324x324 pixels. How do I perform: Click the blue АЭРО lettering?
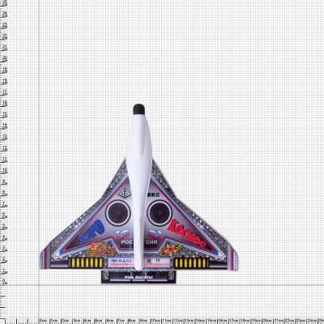pyautogui.click(x=92, y=231)
